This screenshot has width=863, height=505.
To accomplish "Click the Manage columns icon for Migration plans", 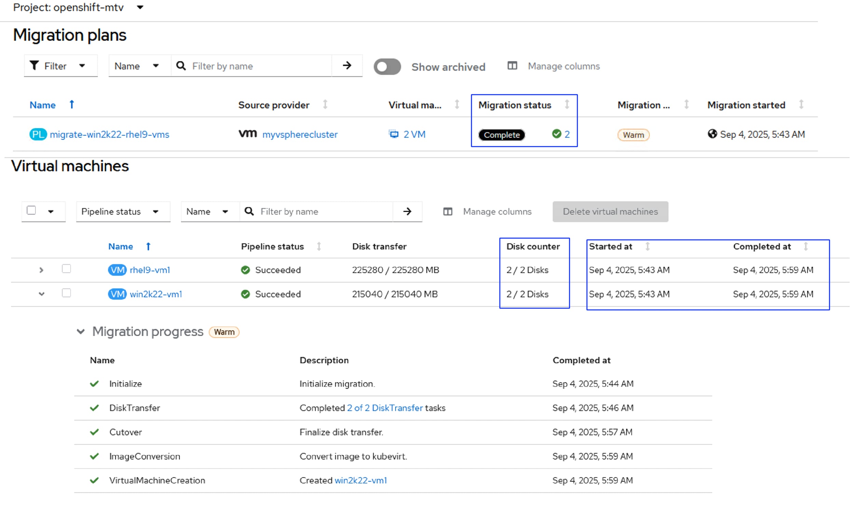I will click(x=512, y=66).
